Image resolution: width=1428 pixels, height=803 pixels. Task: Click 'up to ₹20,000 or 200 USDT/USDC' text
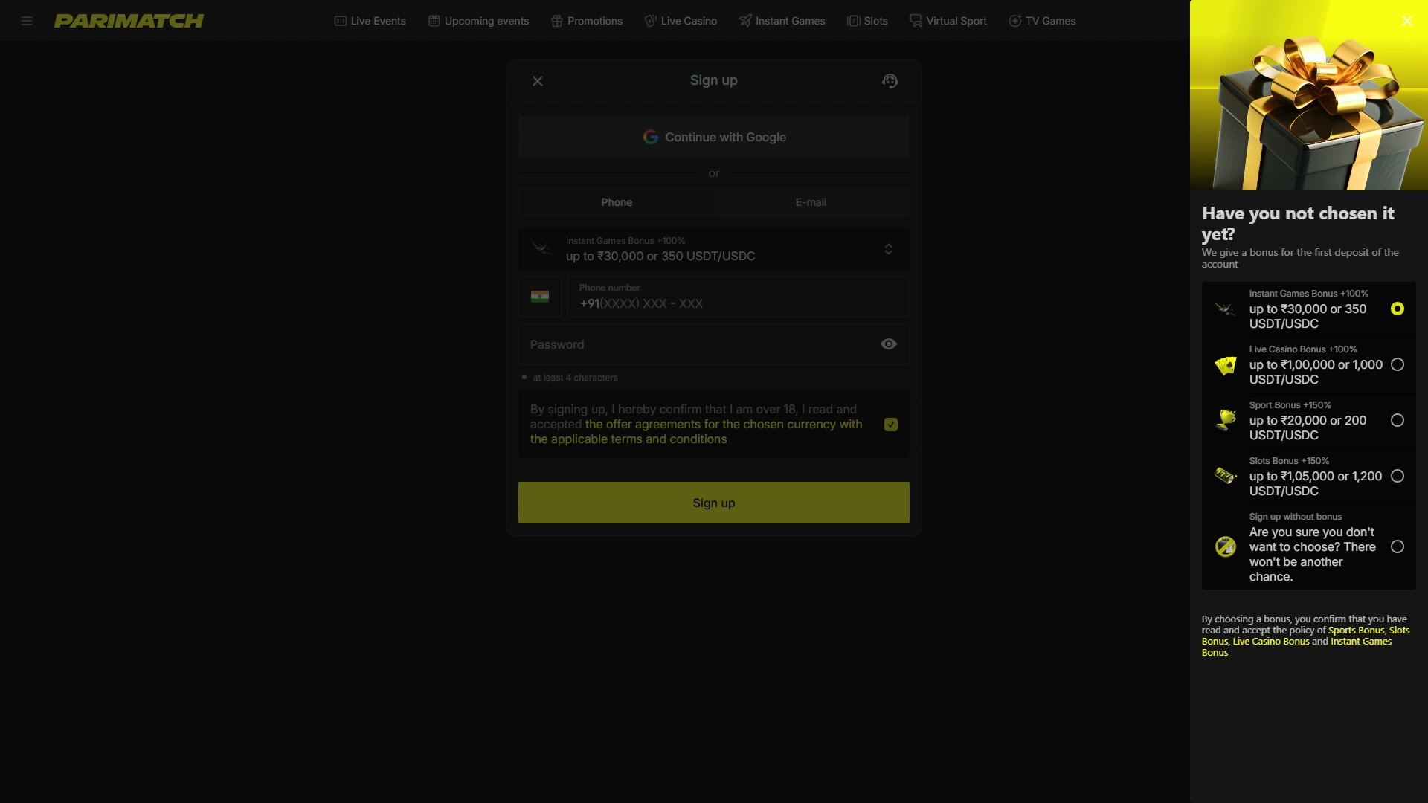1308,428
